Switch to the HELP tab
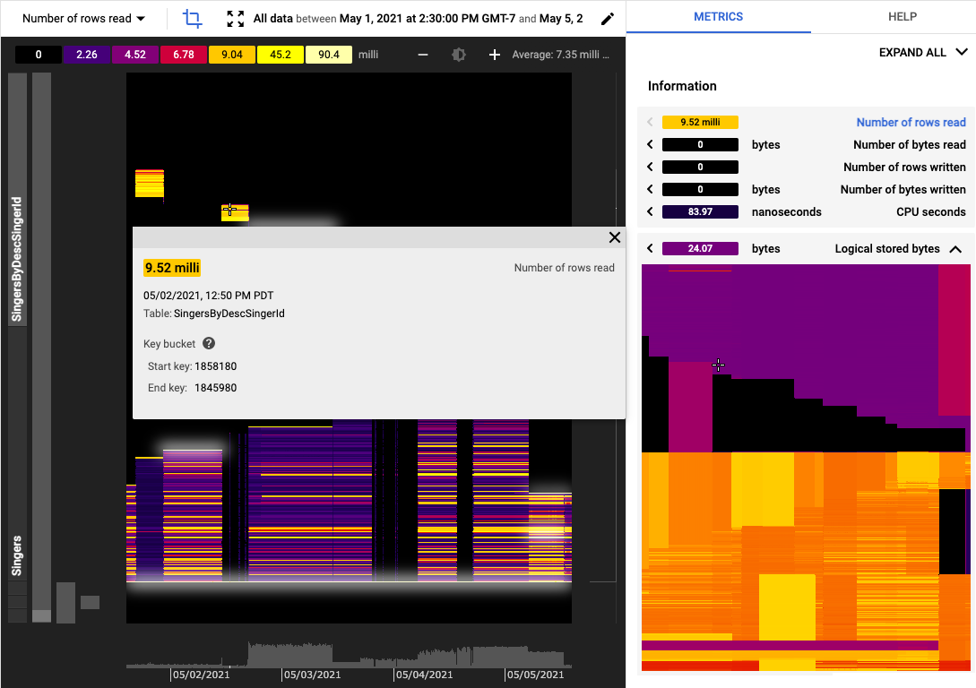Image resolution: width=976 pixels, height=688 pixels. (902, 16)
